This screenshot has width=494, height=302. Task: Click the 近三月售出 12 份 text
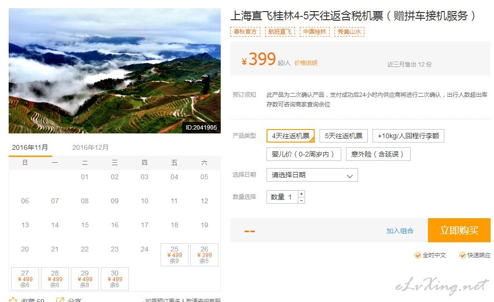409,64
